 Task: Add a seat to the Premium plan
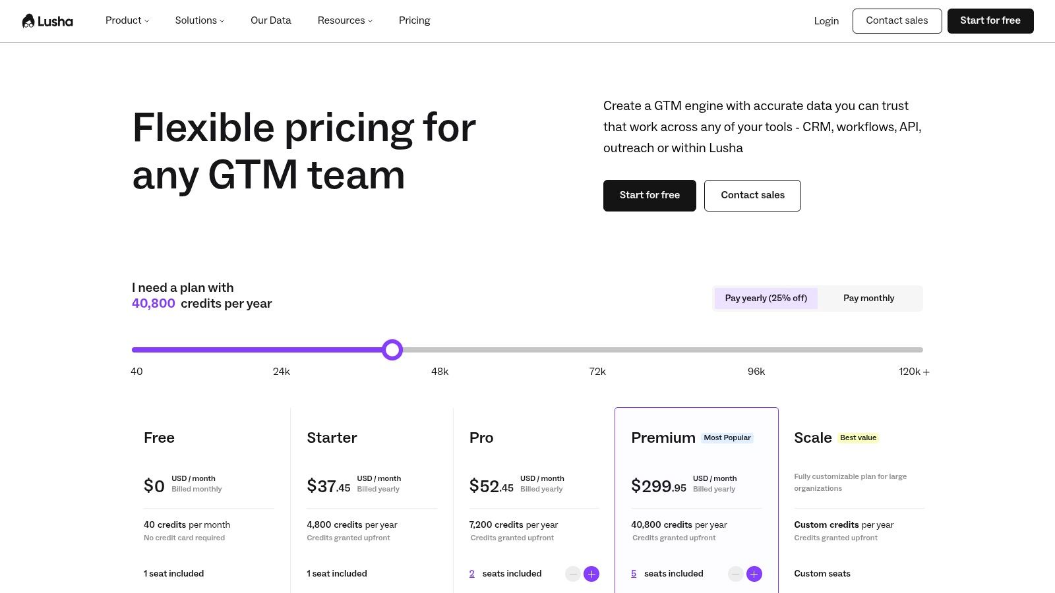pyautogui.click(x=754, y=574)
